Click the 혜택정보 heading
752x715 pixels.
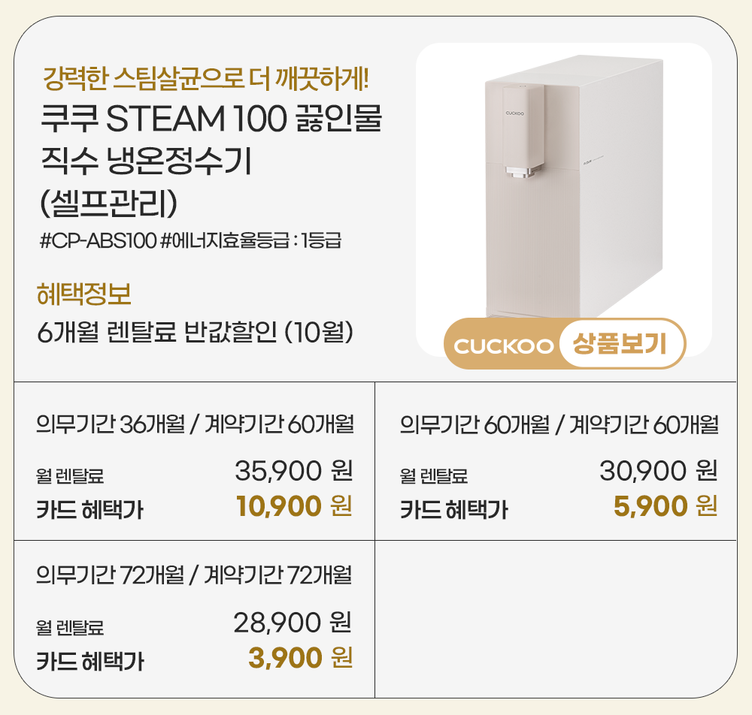(83, 294)
